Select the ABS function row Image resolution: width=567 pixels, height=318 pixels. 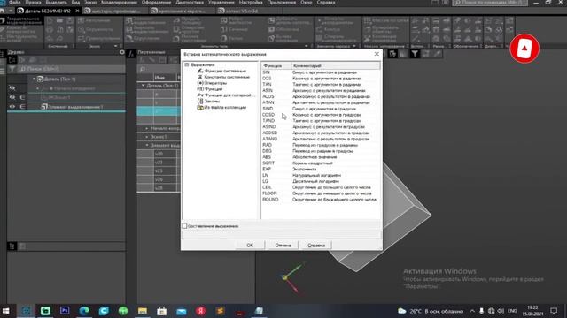(x=320, y=157)
